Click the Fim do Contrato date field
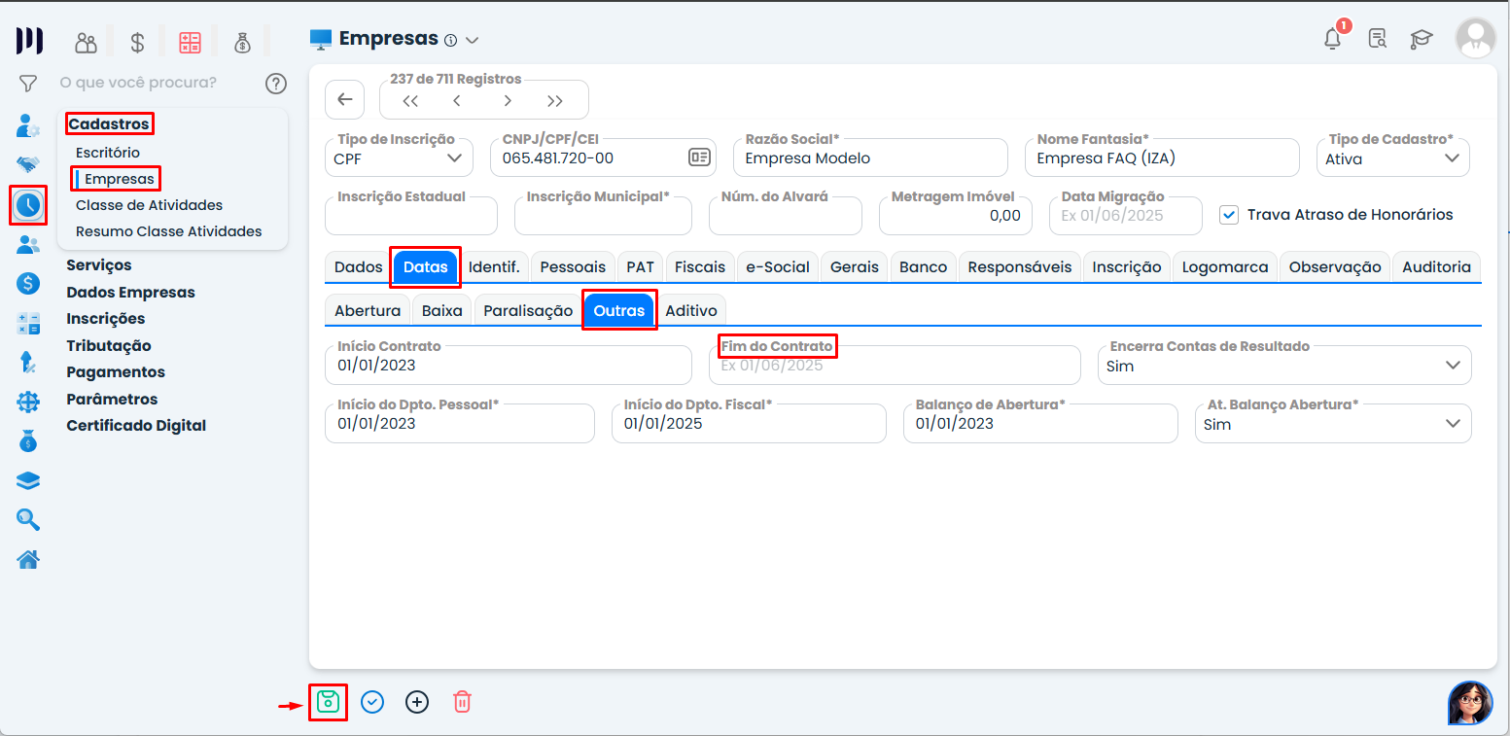1510x736 pixels. [895, 367]
